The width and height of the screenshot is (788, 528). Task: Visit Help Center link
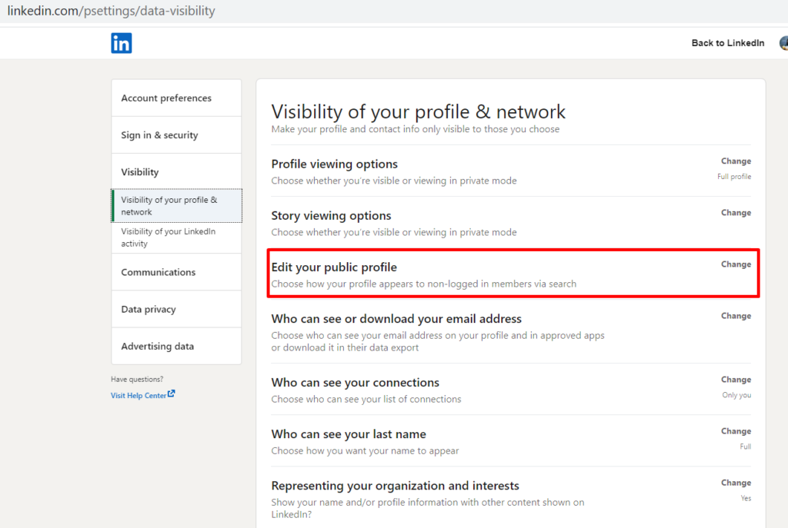click(x=139, y=396)
